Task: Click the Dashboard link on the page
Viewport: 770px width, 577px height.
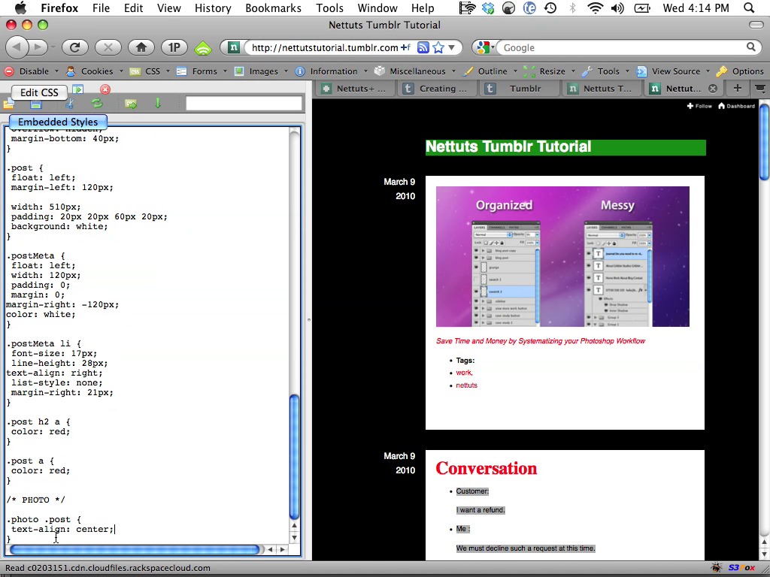Action: pyautogui.click(x=736, y=106)
